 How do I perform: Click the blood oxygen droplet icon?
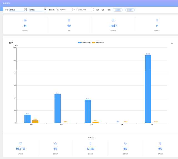click(x=160, y=143)
